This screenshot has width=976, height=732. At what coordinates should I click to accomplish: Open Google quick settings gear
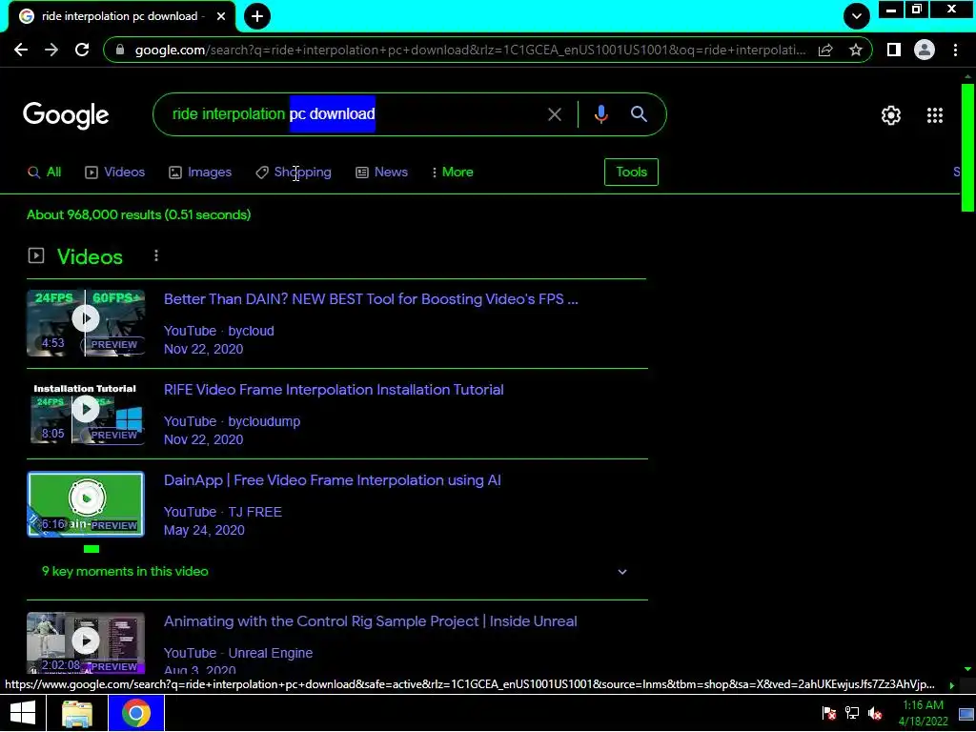pos(891,115)
